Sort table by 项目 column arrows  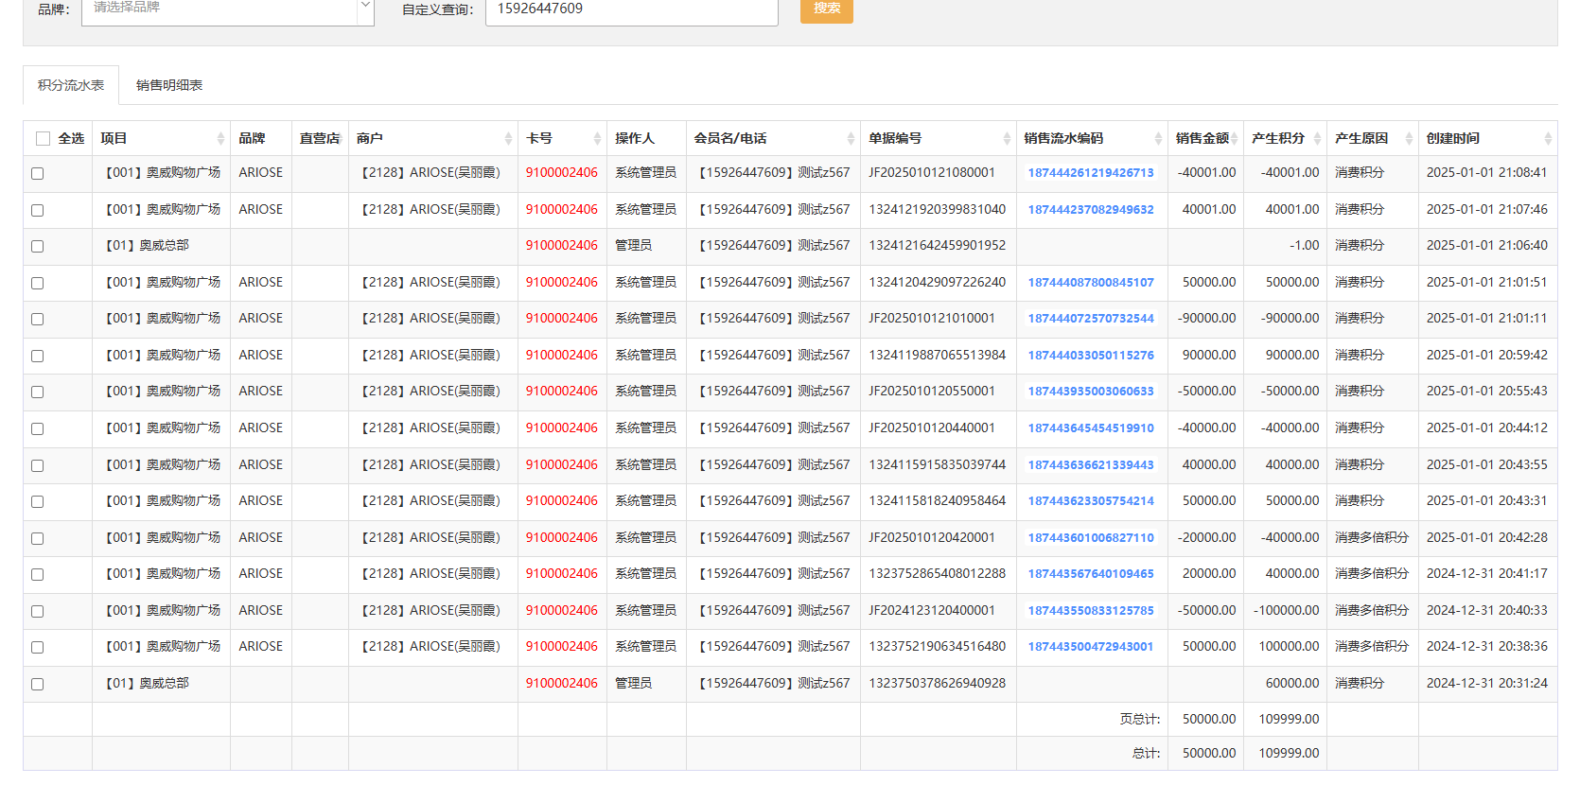(x=220, y=139)
